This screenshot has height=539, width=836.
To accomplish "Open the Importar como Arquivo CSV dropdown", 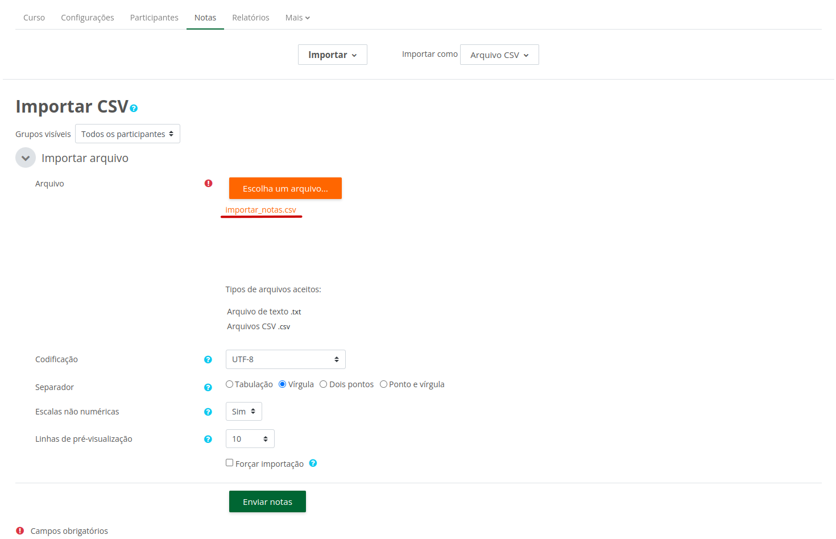I will tap(499, 55).
